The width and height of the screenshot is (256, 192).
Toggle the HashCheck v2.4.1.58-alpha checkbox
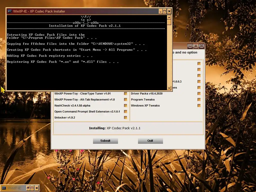pyautogui.click(x=125, y=106)
